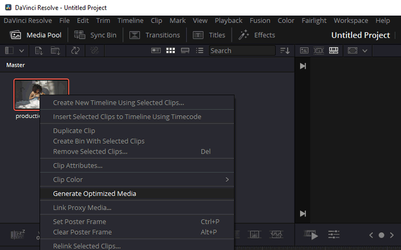The image size is (401, 250).
Task: Click the waveform tool icon in bottom bar
Action: pos(276,234)
